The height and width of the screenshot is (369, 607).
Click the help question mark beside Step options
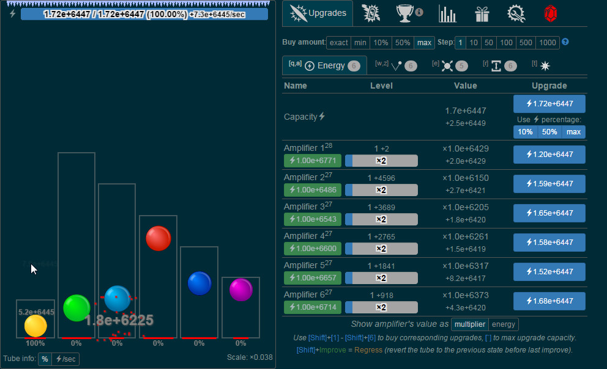point(564,42)
